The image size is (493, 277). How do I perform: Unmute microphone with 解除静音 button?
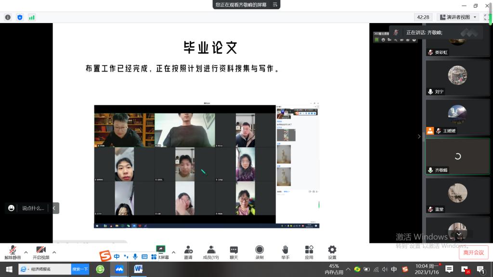click(13, 252)
